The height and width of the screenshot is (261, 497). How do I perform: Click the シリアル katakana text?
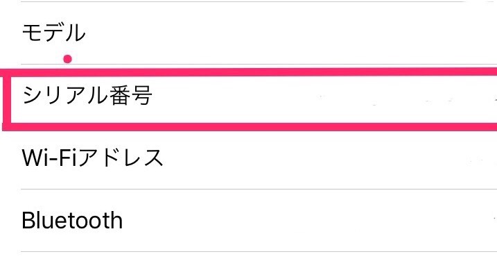pyautogui.click(x=65, y=95)
